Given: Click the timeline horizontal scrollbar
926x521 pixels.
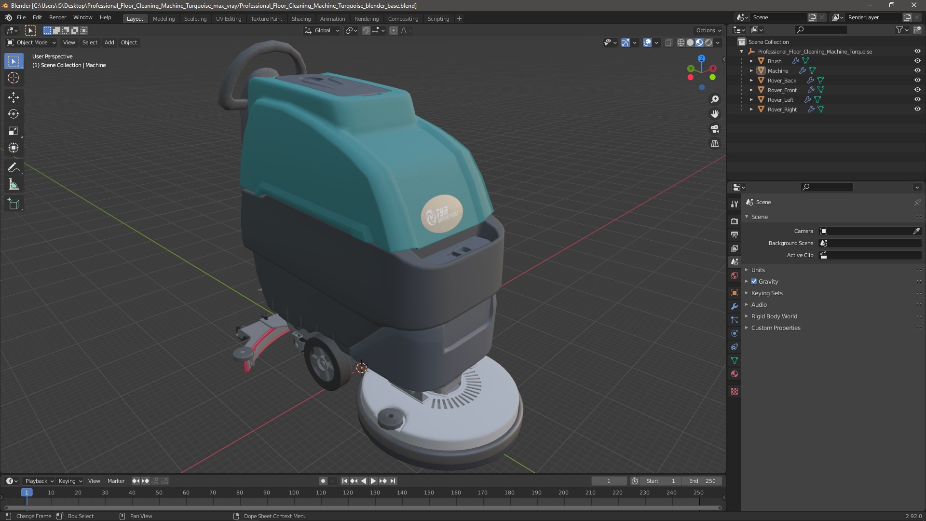Looking at the screenshot, I should point(363,507).
